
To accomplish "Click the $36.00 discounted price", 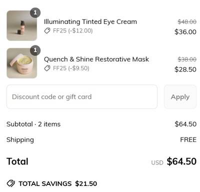I will tap(185, 32).
